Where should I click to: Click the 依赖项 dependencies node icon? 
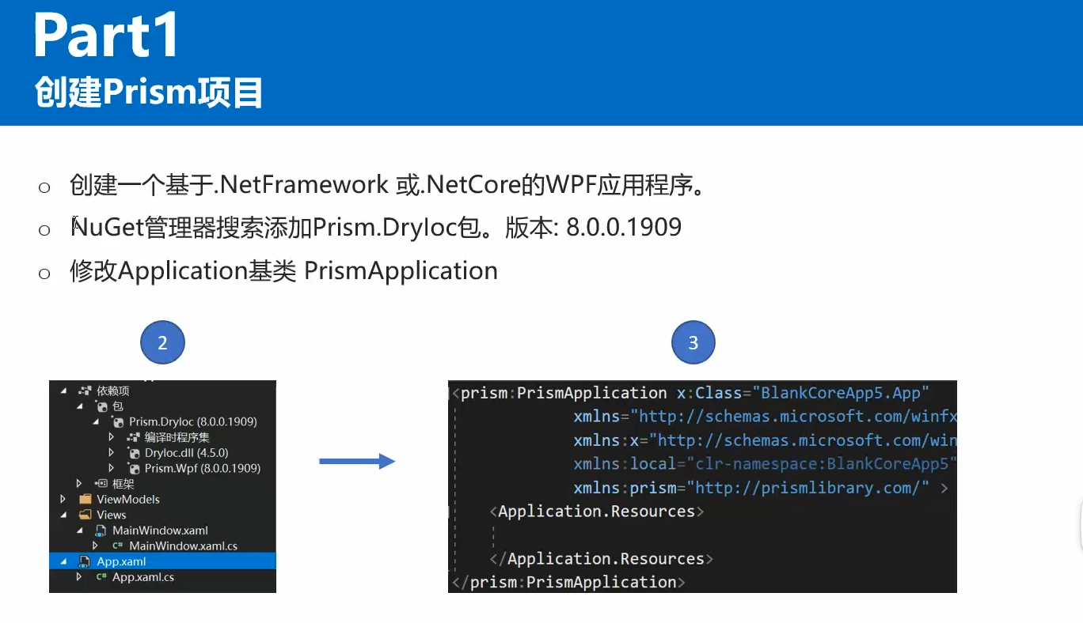(x=85, y=391)
